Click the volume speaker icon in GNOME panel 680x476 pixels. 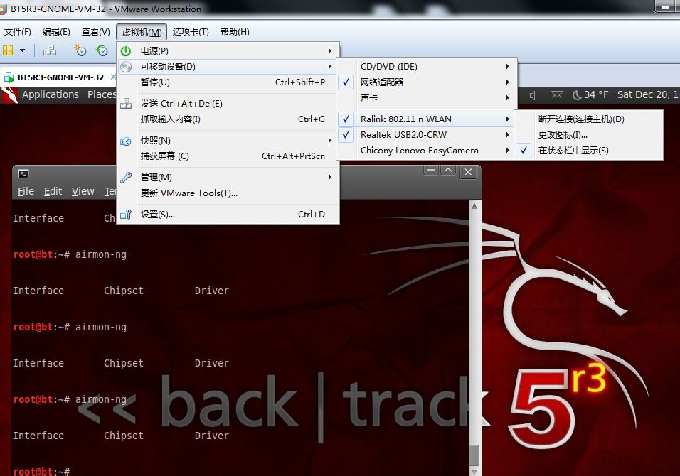tap(533, 95)
